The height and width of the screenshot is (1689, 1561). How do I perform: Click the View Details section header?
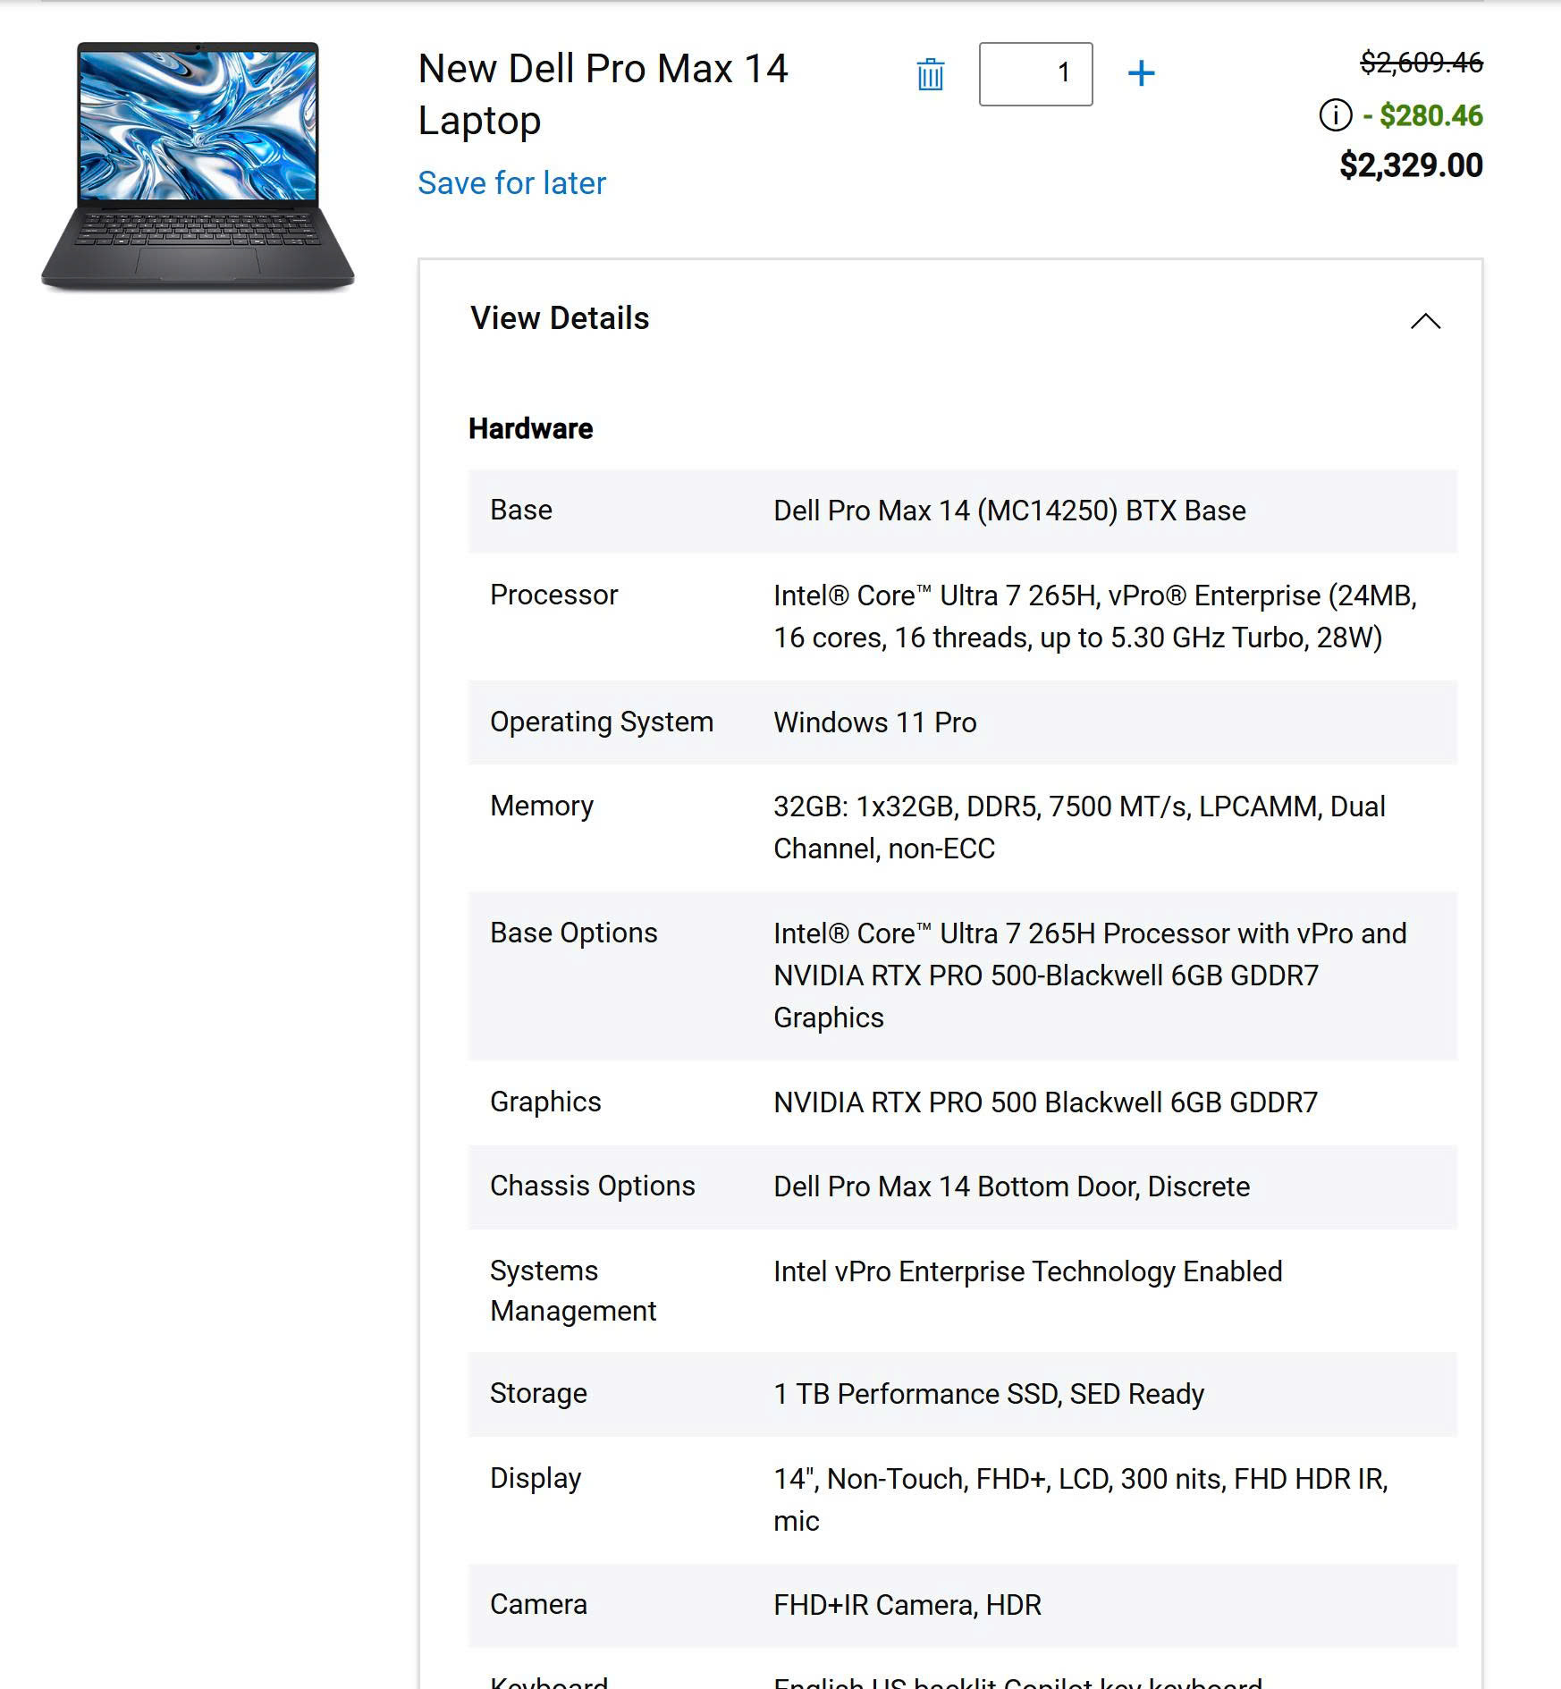[x=560, y=318]
